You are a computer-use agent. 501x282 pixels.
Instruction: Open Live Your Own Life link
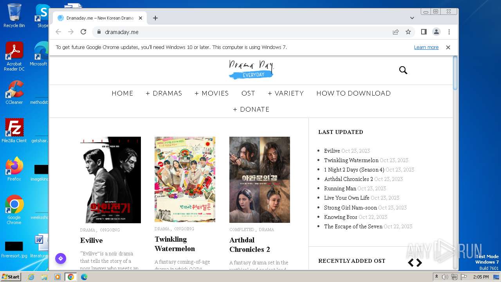tap(347, 198)
